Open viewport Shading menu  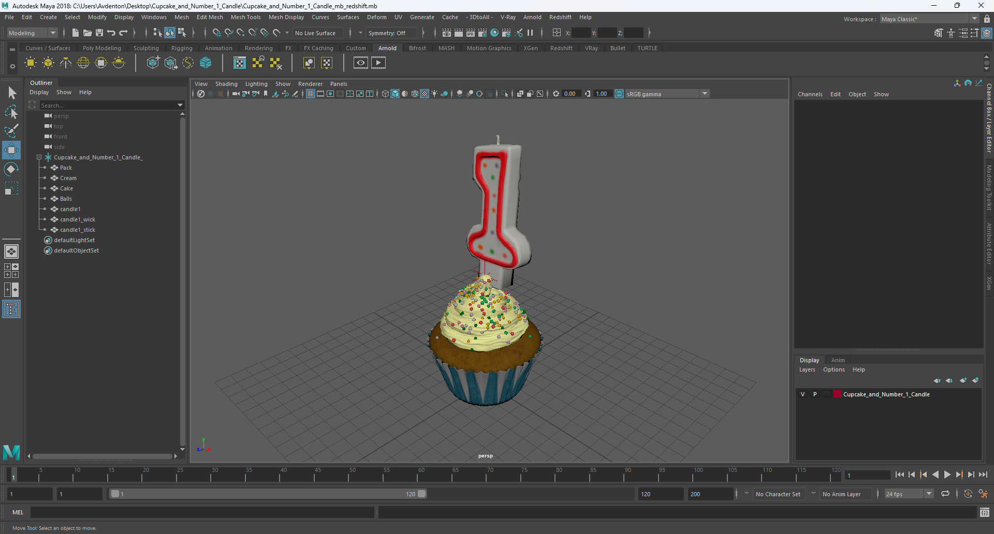pos(226,84)
